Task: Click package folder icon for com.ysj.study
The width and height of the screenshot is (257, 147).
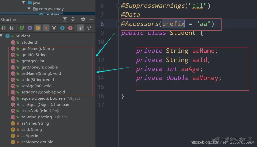Action: click(35, 9)
